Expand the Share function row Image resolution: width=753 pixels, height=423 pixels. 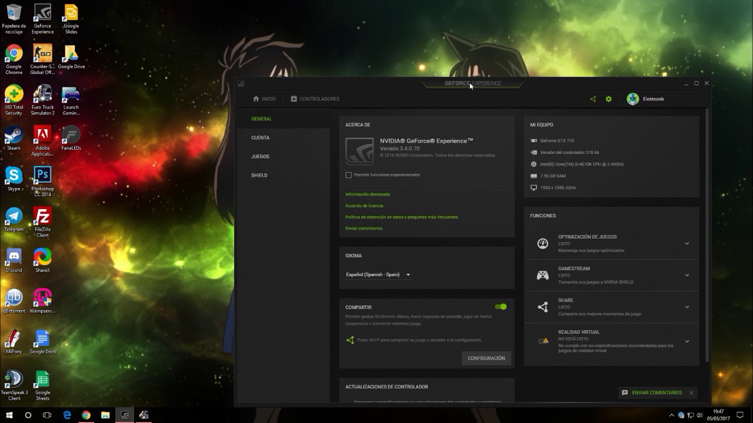click(687, 307)
